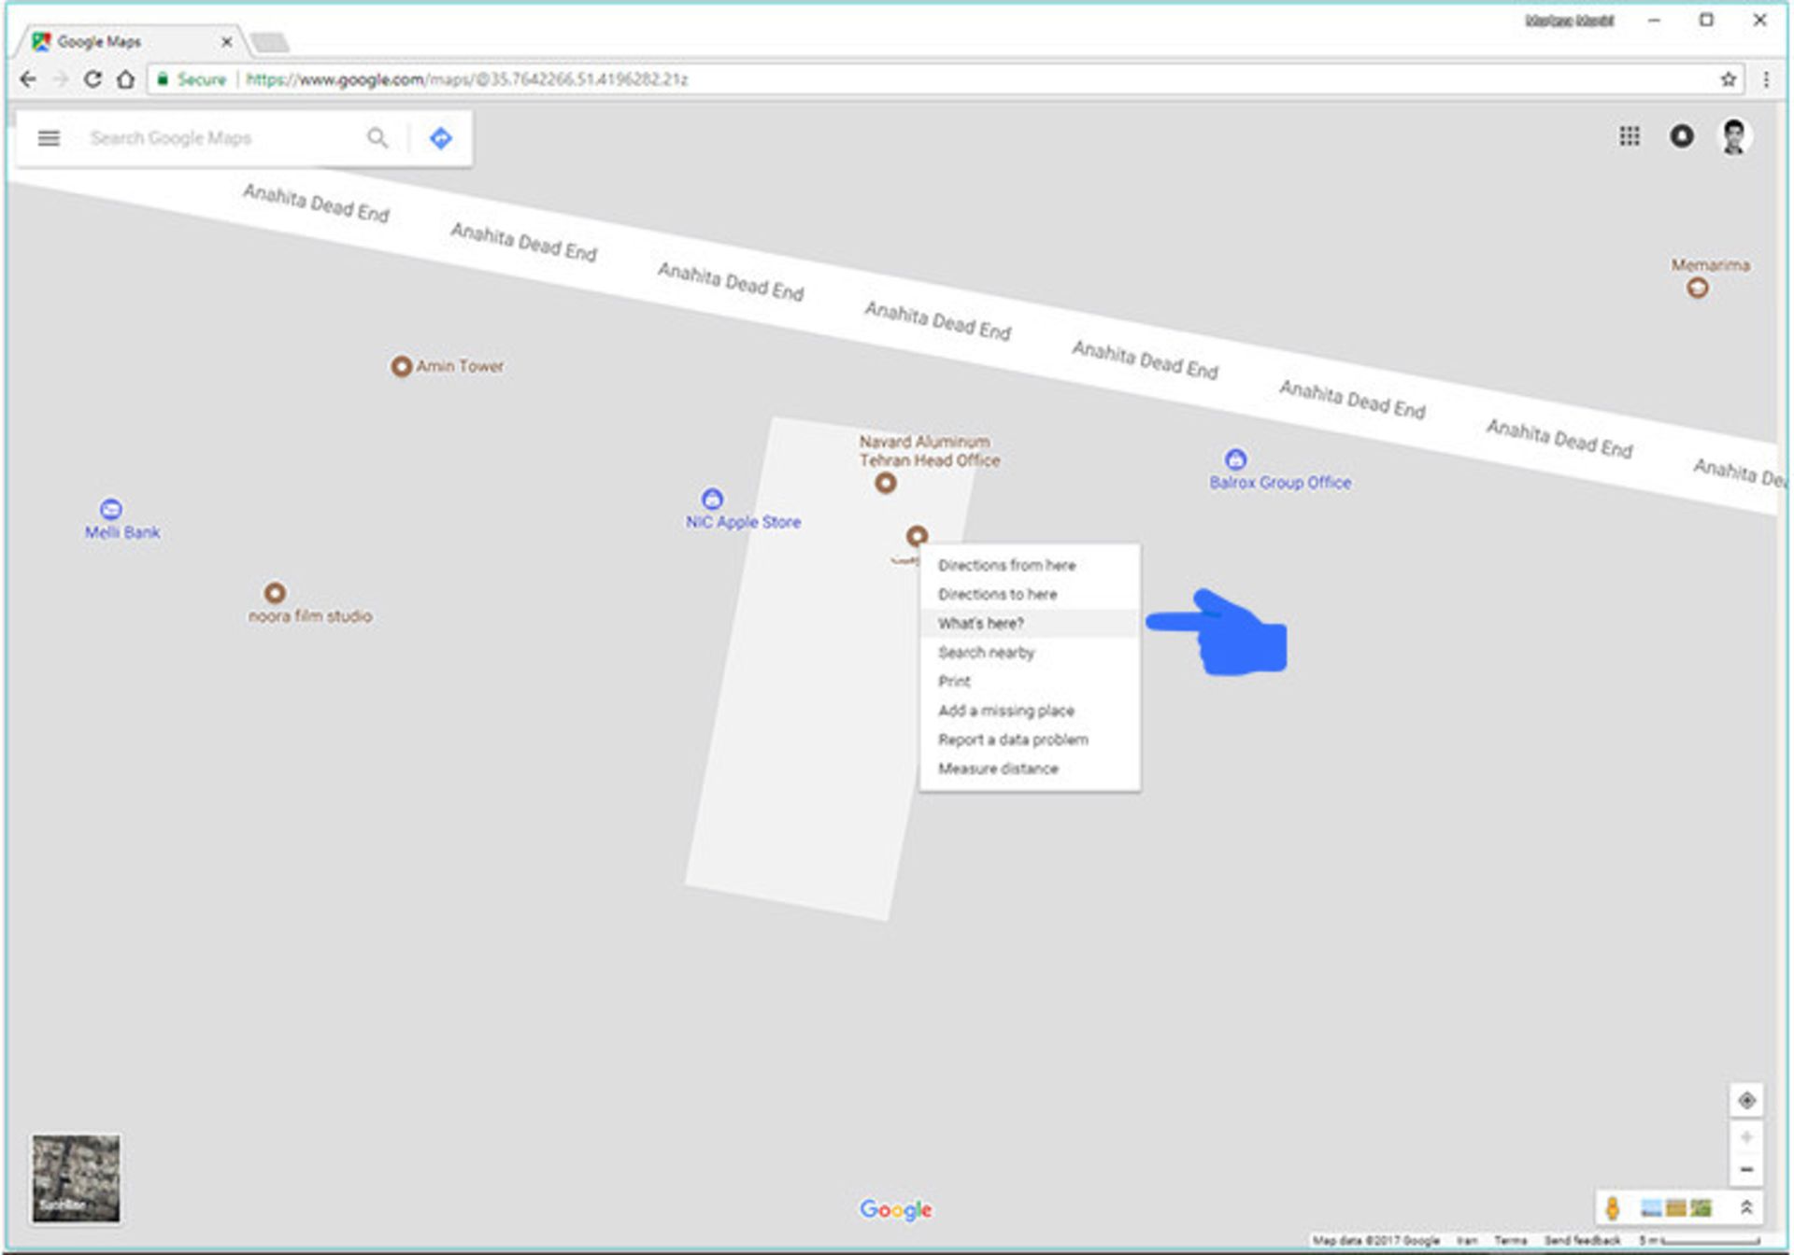The image size is (1794, 1255).
Task: Switch to Satellite view thumbnail
Action: (76, 1178)
